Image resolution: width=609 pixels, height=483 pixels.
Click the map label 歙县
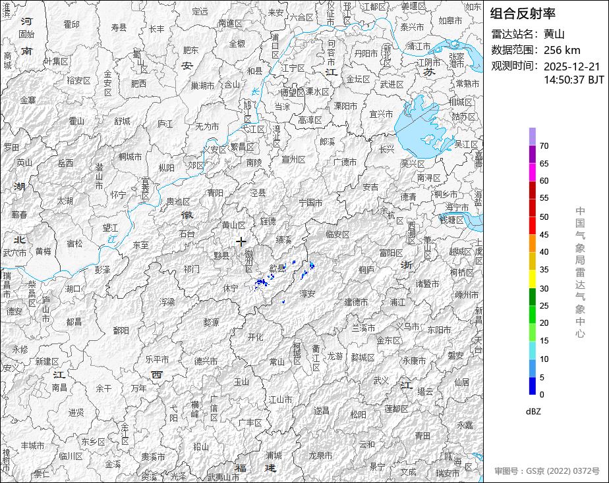click(277, 268)
